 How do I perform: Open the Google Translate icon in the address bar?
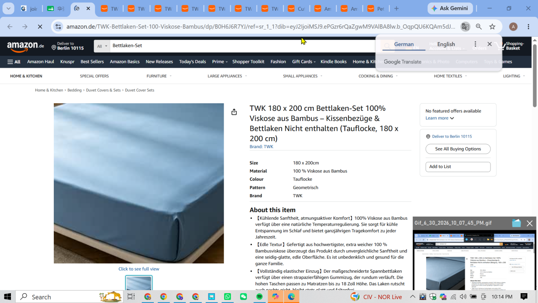point(465,27)
